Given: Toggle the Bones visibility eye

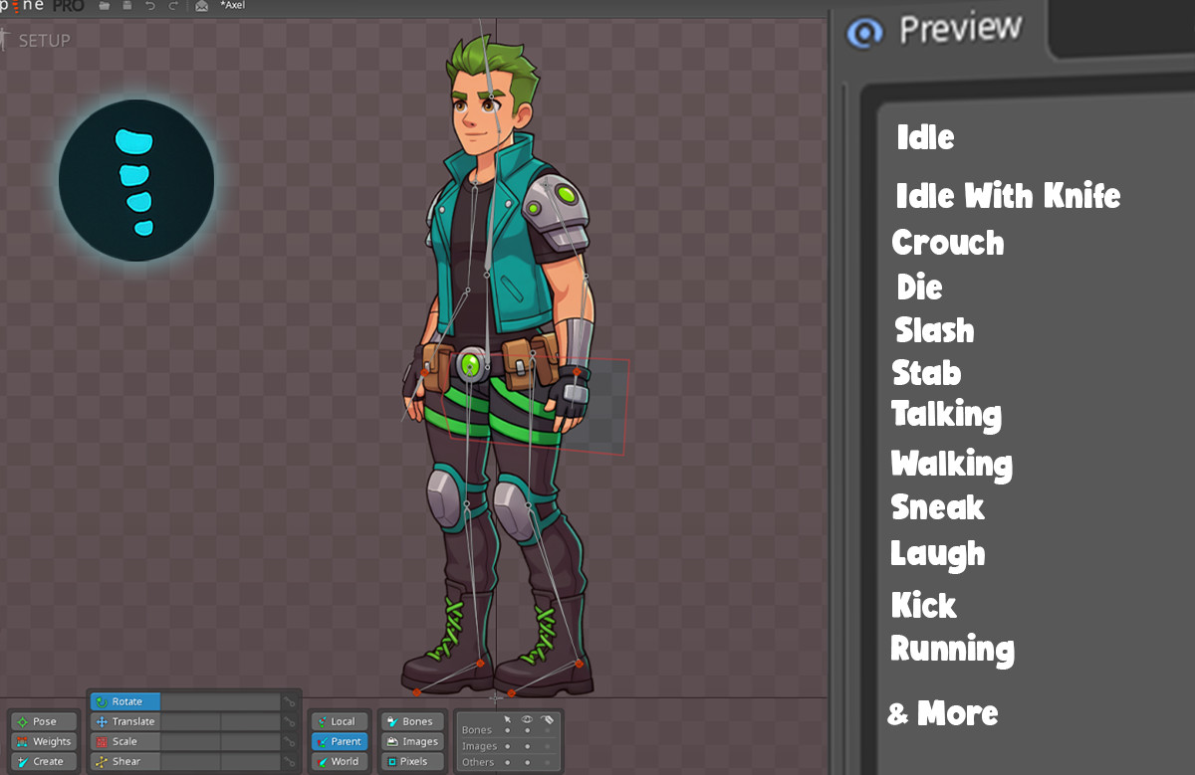Looking at the screenshot, I should tap(528, 730).
